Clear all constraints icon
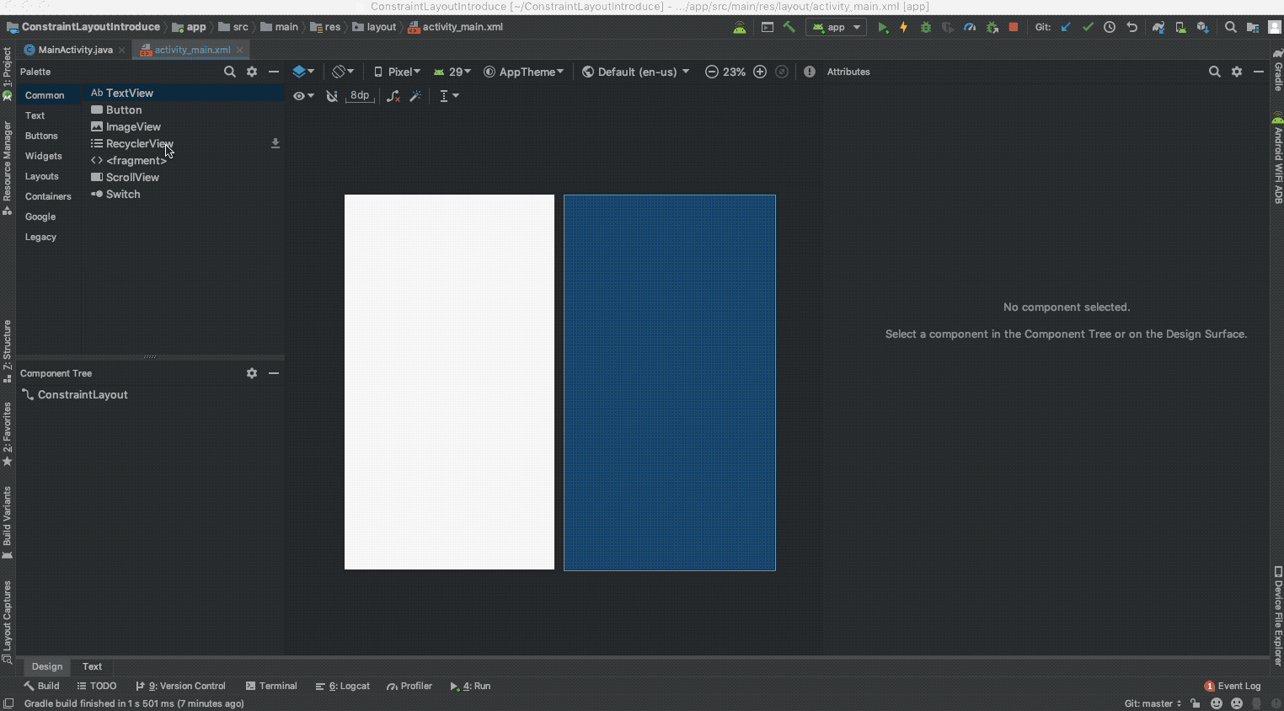Viewport: 1284px width, 711px height. [x=393, y=96]
